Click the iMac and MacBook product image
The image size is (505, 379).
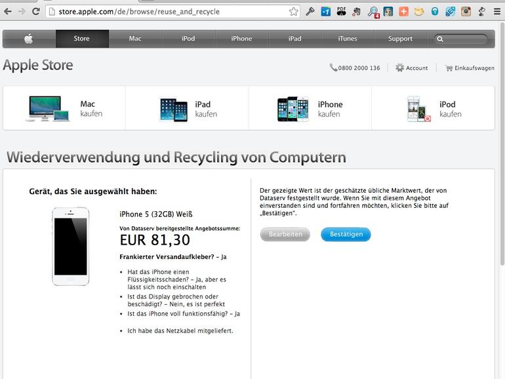[48, 108]
